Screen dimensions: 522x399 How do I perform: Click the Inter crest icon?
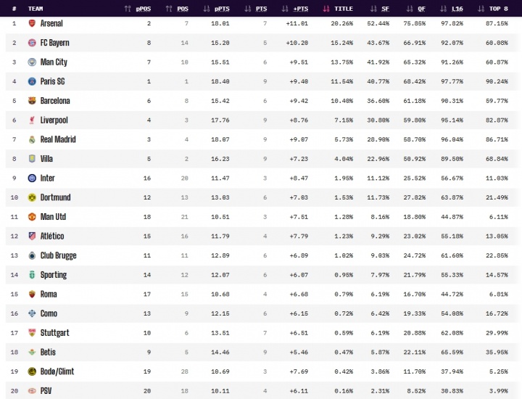click(x=32, y=178)
